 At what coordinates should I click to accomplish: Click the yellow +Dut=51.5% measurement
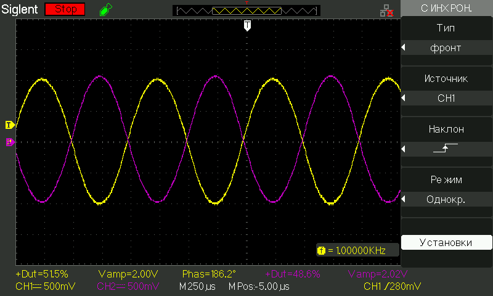tap(42, 274)
